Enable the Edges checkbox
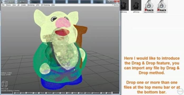The width and height of the screenshot is (184, 95). tap(79, 93)
